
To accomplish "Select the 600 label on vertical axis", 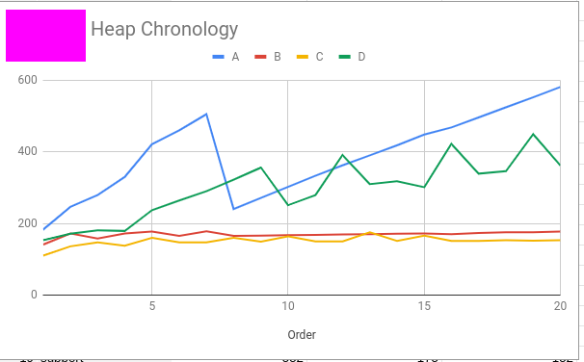I will pyautogui.click(x=28, y=80).
